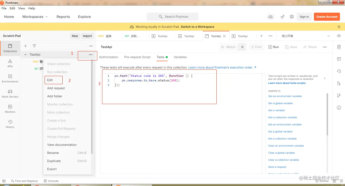Go to Home

click(9, 17)
